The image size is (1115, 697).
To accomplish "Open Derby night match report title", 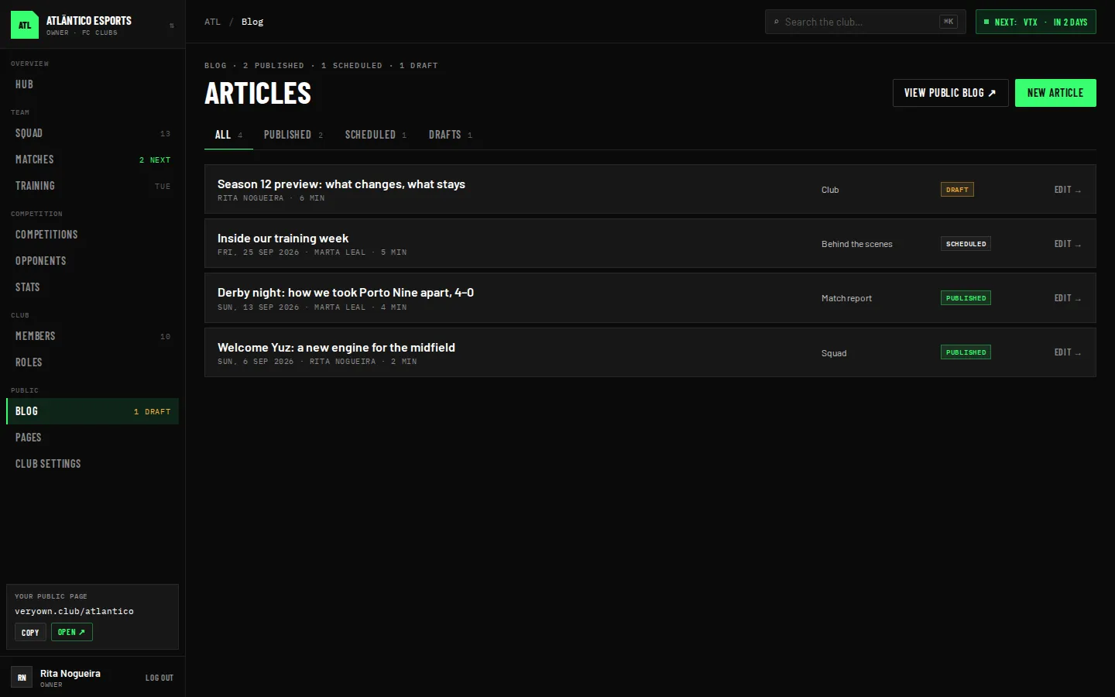I will (345, 293).
